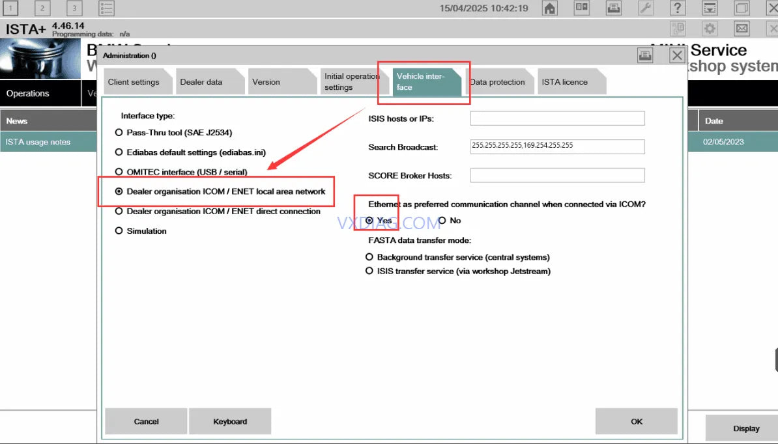Click the Keyboard button
This screenshot has height=444, width=778.
(x=230, y=421)
